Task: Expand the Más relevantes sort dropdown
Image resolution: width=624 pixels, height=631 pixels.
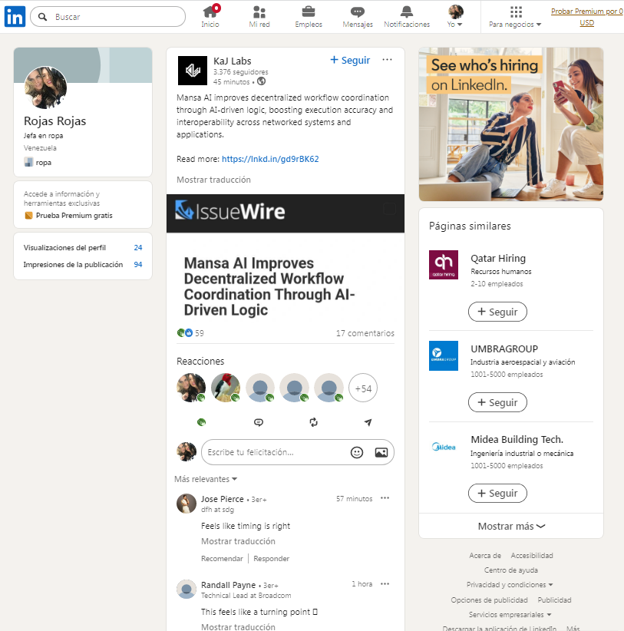Action: (x=206, y=479)
